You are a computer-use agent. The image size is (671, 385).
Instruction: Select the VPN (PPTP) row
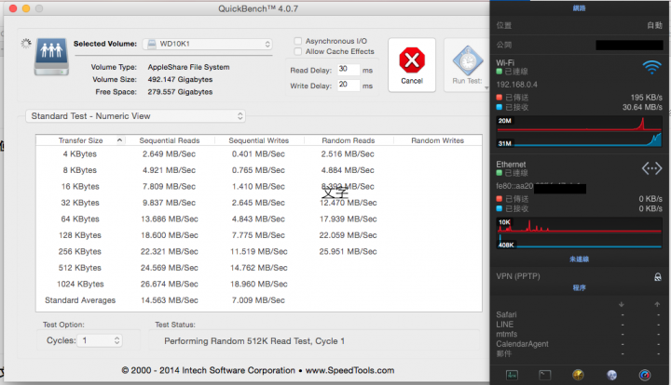579,276
